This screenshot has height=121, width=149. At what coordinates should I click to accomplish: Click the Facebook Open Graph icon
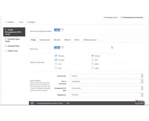6,39
